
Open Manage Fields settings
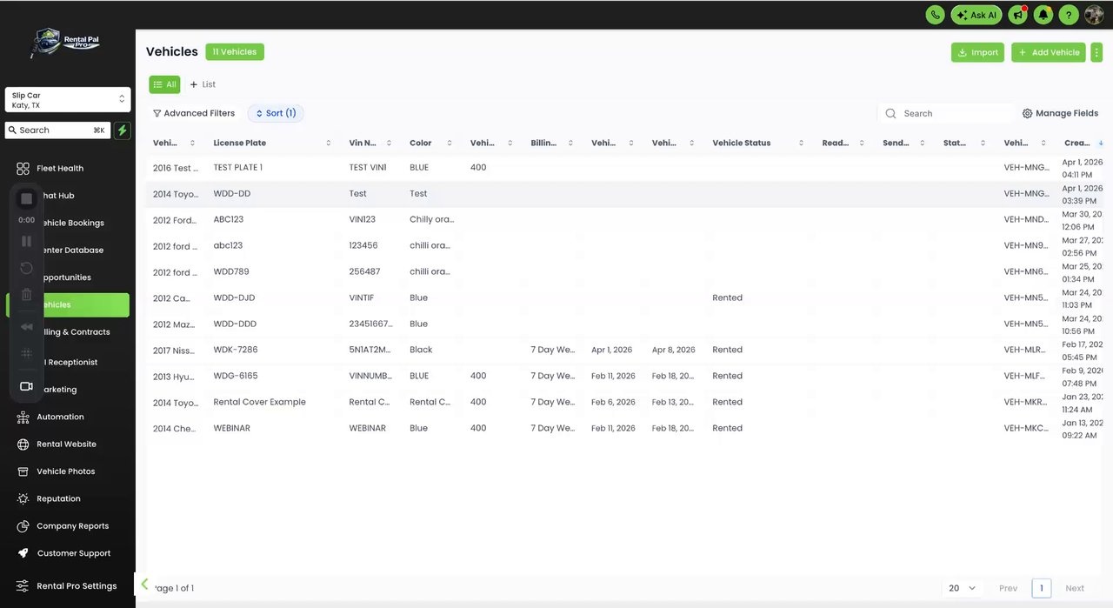[1061, 113]
